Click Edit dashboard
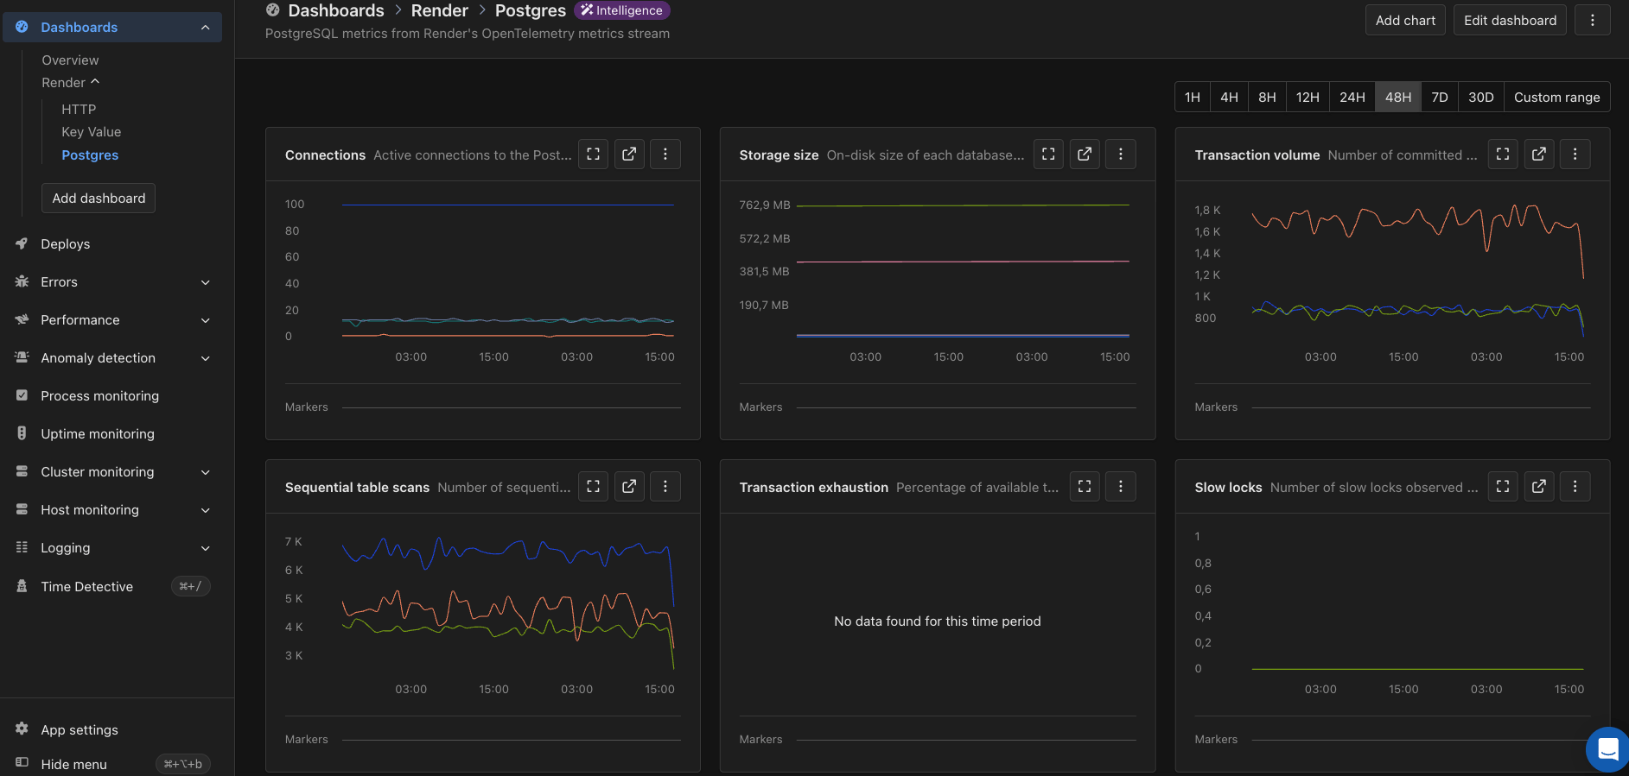The width and height of the screenshot is (1629, 776). tap(1511, 20)
